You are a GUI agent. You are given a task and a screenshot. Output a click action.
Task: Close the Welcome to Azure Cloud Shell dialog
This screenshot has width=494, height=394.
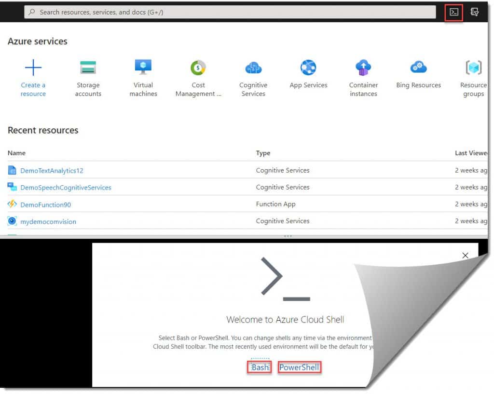pyautogui.click(x=465, y=256)
